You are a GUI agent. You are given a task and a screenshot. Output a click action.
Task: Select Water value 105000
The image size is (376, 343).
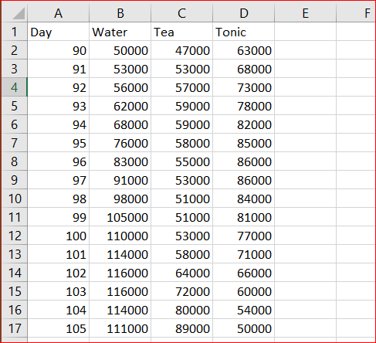point(120,217)
